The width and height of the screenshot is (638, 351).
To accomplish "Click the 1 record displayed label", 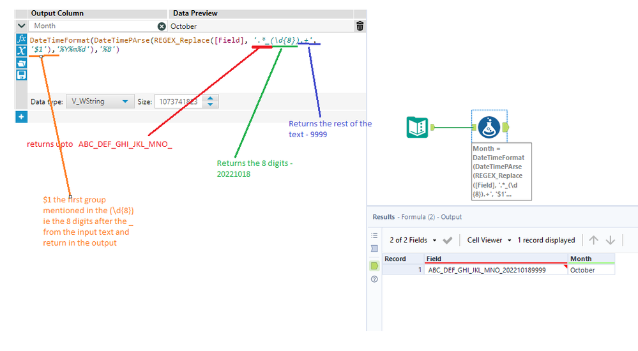I will [546, 240].
